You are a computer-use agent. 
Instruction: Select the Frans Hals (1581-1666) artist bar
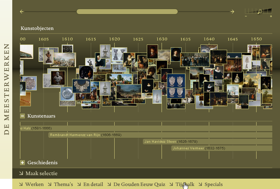click(146, 128)
